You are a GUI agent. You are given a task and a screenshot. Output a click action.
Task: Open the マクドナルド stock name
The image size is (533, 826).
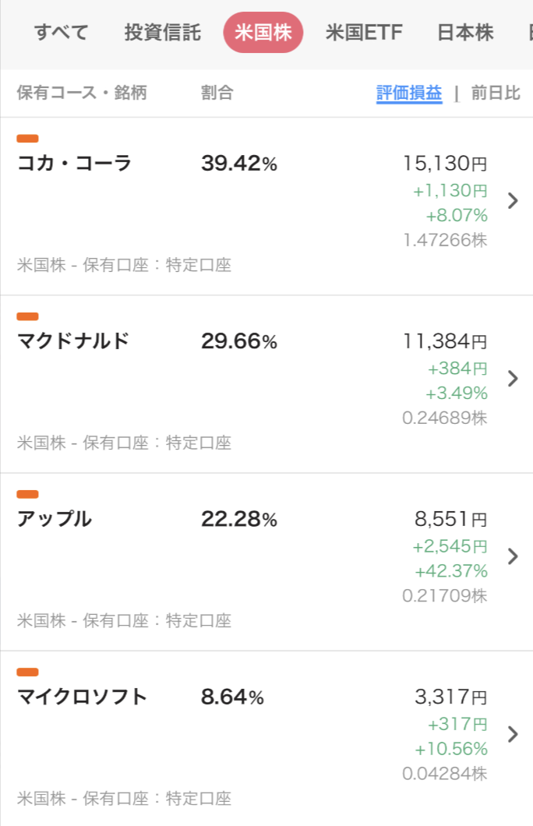tap(73, 341)
